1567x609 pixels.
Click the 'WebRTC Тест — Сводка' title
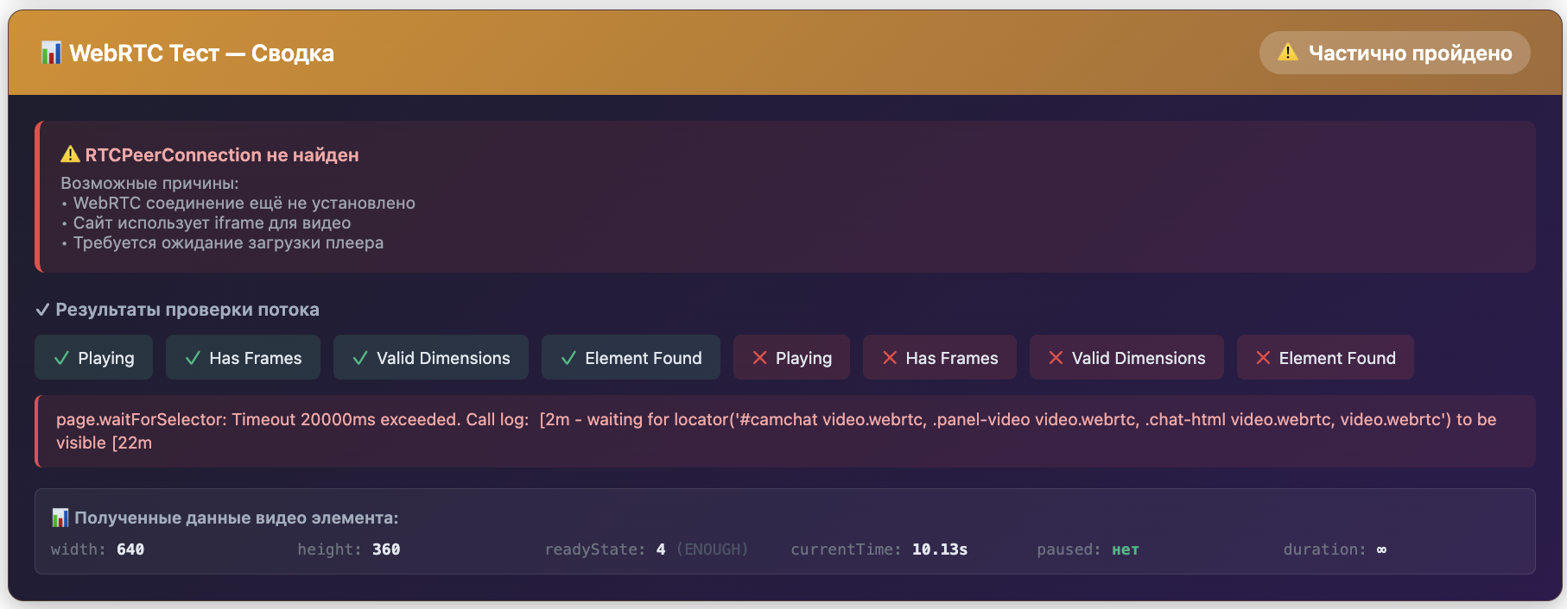[x=201, y=53]
